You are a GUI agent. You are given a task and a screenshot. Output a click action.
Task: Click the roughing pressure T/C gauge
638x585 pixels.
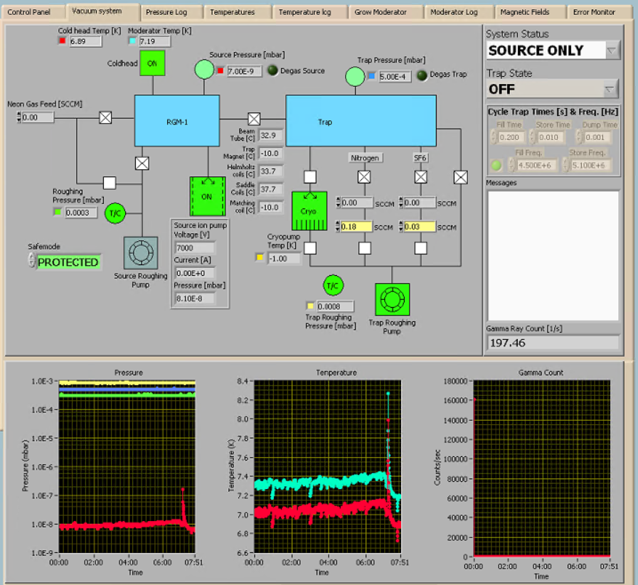(x=115, y=213)
